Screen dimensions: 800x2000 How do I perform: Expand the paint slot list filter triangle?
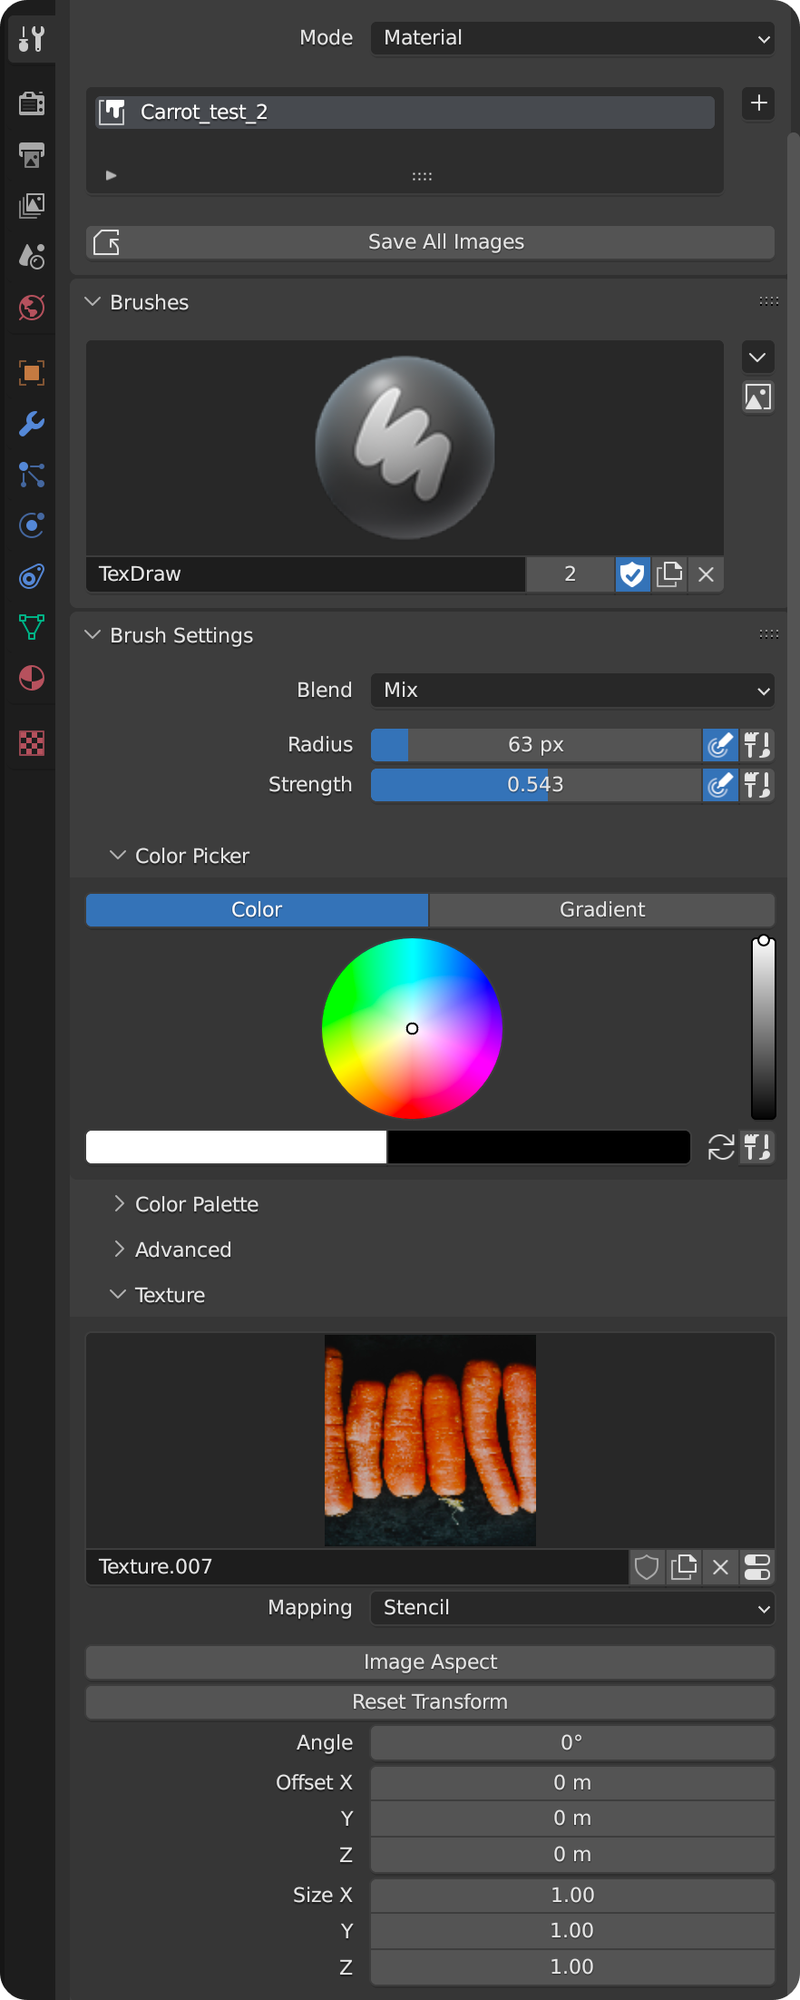pos(111,175)
